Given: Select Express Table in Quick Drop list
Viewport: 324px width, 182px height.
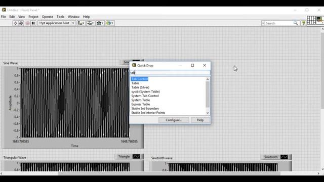Looking at the screenshot, I should point(141,104).
